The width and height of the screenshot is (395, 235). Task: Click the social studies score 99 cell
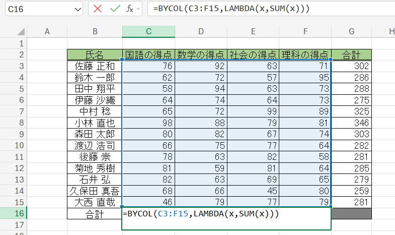[253, 111]
